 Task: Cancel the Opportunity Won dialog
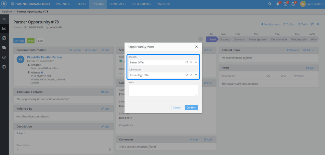[177, 107]
